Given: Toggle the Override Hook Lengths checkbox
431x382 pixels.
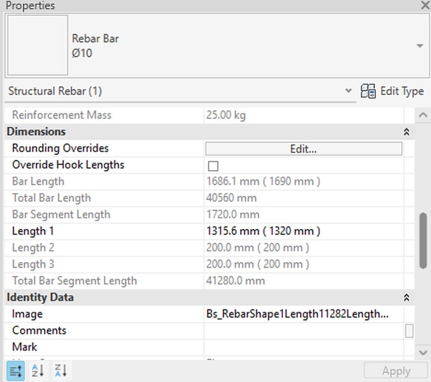Looking at the screenshot, I should [x=213, y=166].
